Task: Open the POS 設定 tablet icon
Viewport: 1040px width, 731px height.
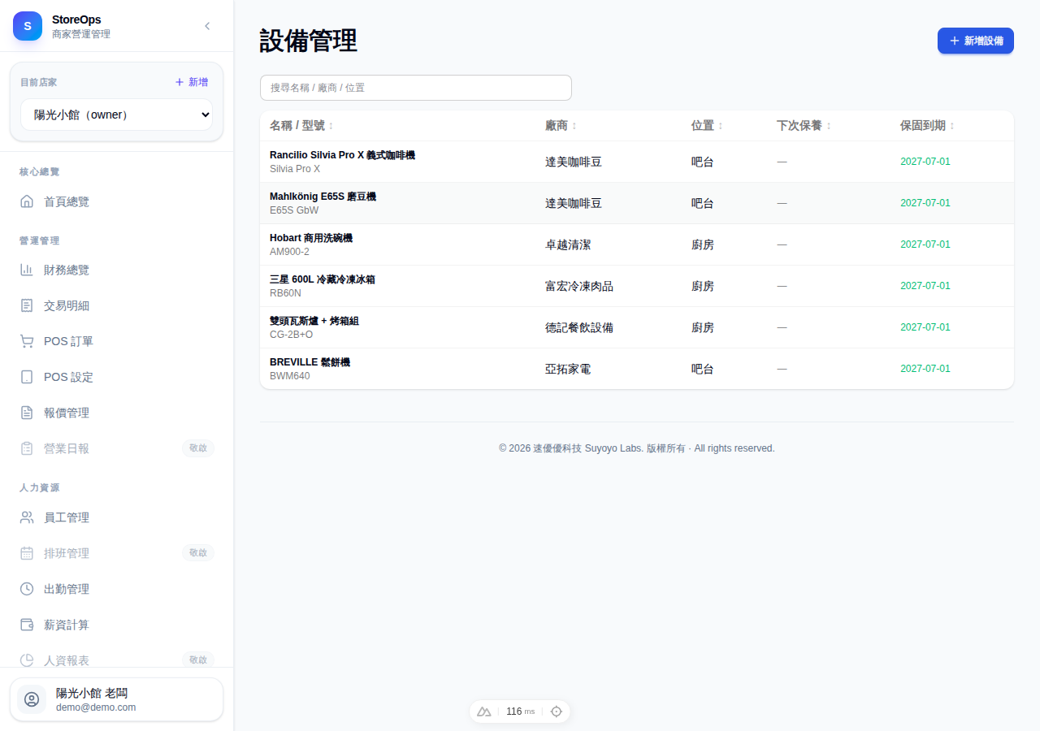Action: (x=27, y=377)
